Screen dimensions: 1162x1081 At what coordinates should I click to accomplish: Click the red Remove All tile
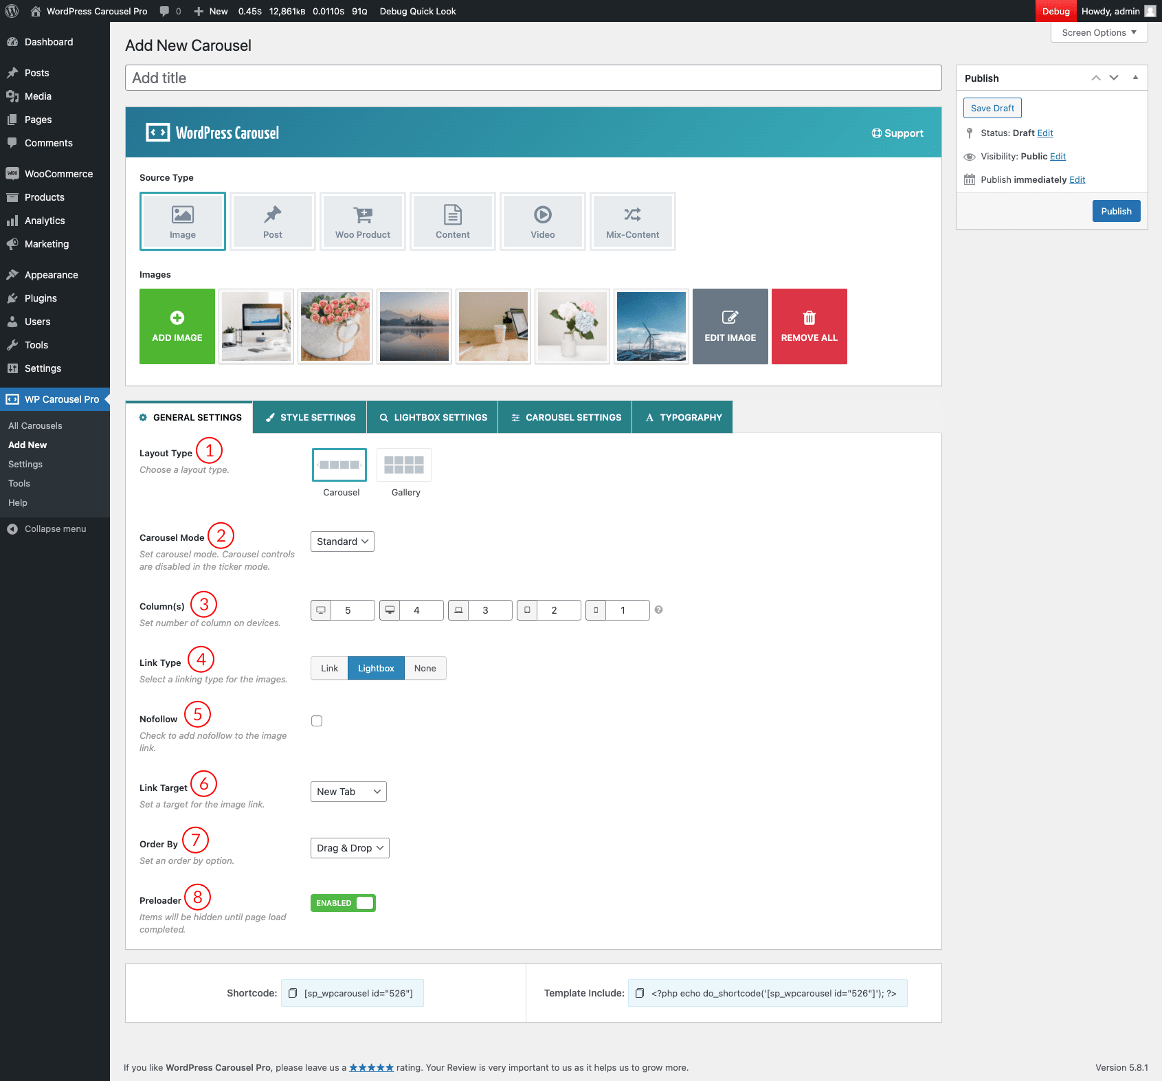809,326
